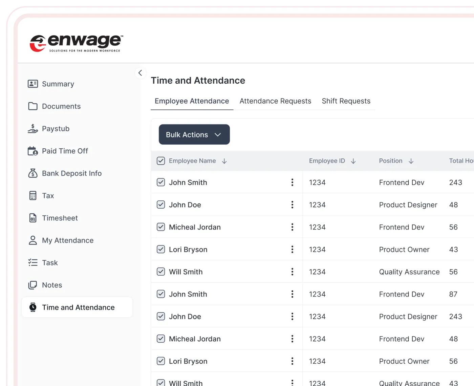Open the three-dot menu for the first Micheal Jordan row
This screenshot has height=386, width=474.
[292, 227]
